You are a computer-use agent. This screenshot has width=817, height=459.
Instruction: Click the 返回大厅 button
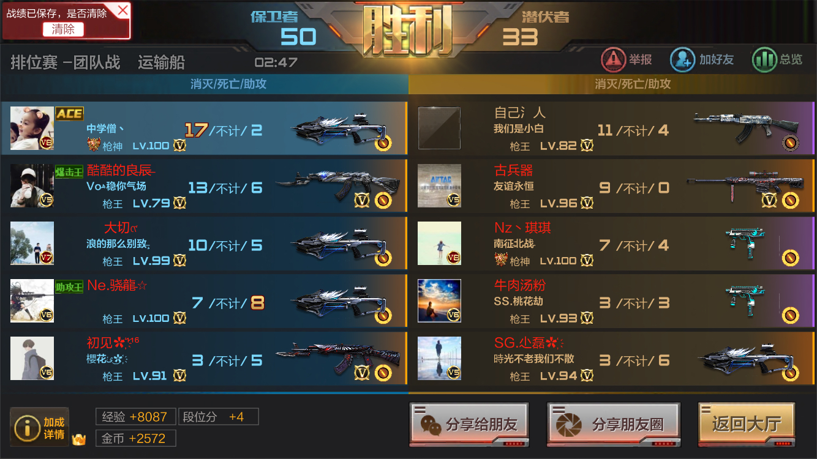[x=747, y=424]
